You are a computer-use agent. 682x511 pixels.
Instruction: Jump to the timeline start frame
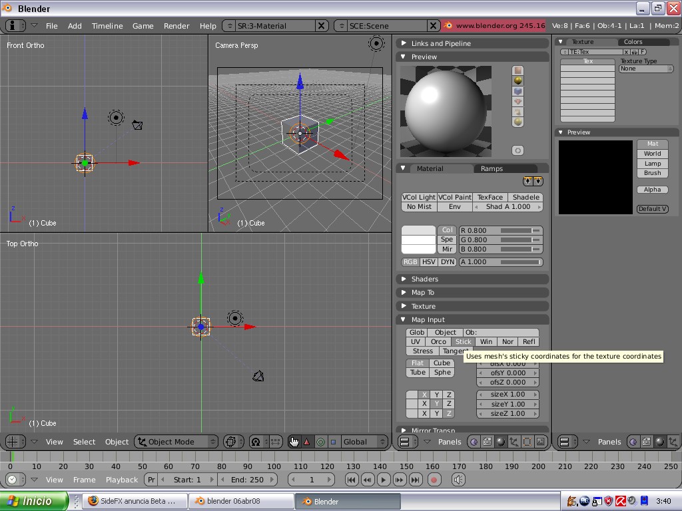tap(352, 480)
